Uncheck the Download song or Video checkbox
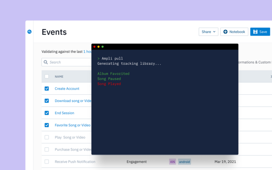The height and width of the screenshot is (170, 272). (x=47, y=101)
